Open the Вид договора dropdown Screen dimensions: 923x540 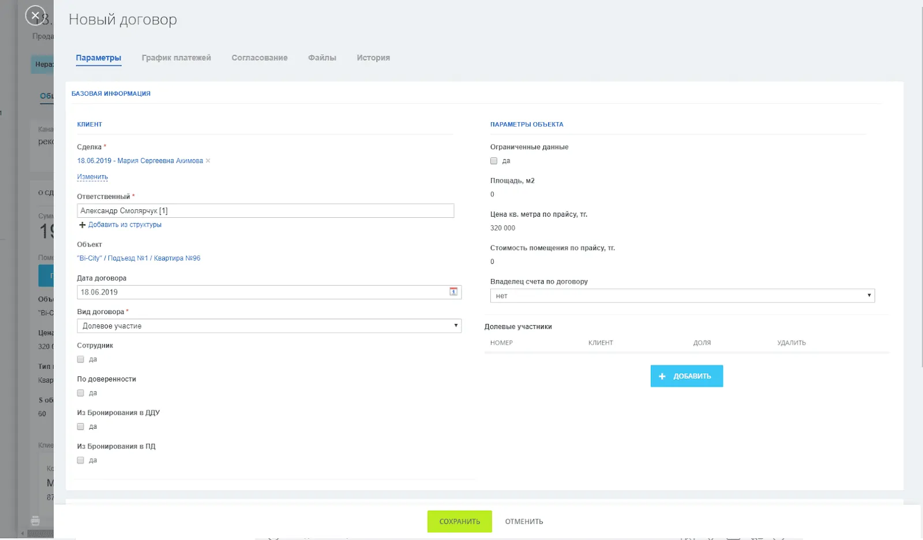click(269, 326)
